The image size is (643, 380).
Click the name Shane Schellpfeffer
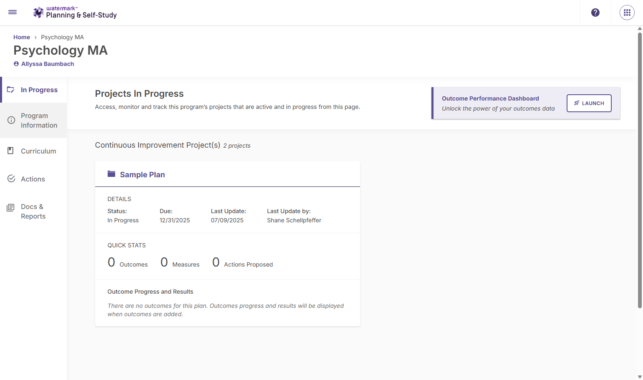coord(294,220)
